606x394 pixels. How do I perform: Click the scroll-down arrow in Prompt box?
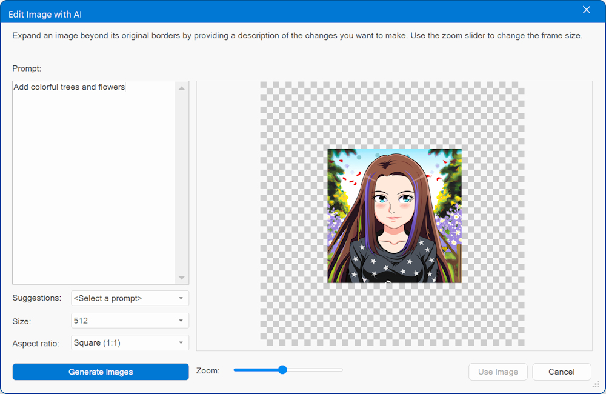pyautogui.click(x=182, y=278)
